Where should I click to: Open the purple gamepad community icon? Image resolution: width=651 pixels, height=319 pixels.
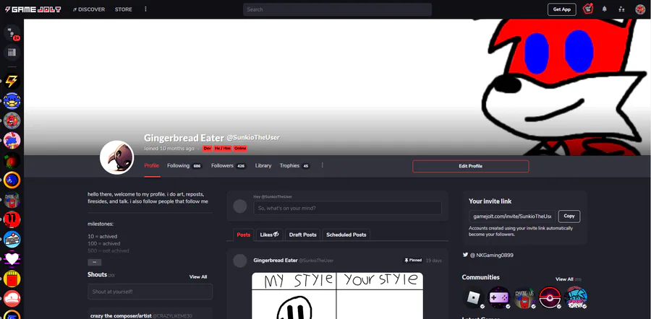point(498,297)
